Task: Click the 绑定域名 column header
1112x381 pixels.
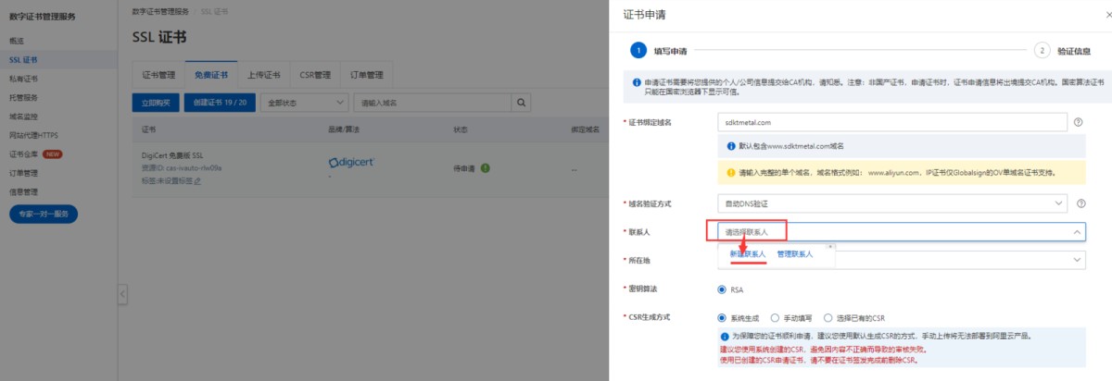Action: click(586, 129)
